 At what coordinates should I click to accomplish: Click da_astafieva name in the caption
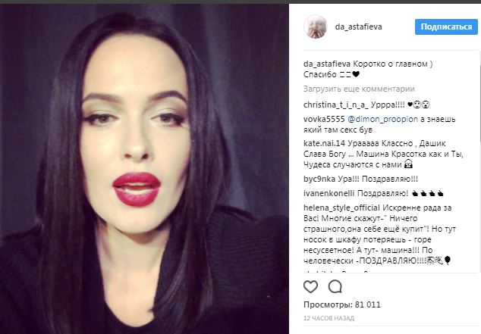(x=327, y=64)
